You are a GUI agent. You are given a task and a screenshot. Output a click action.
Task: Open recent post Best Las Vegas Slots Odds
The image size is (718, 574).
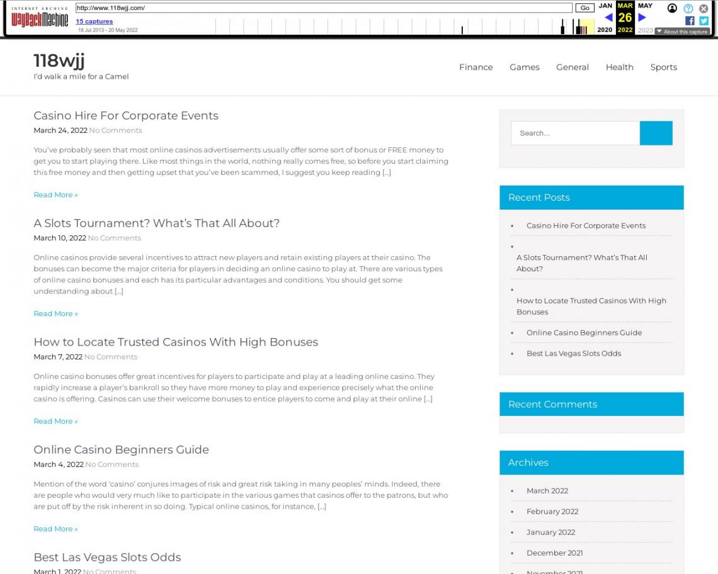(x=574, y=353)
